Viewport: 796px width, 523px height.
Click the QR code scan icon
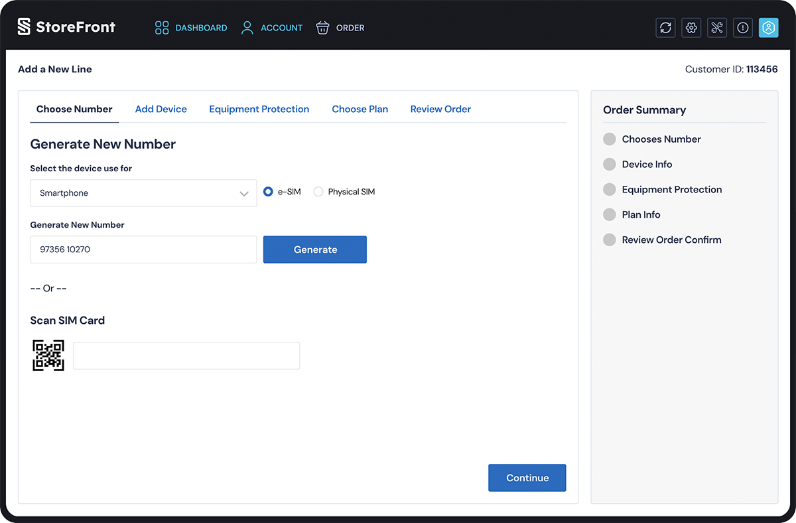(48, 355)
